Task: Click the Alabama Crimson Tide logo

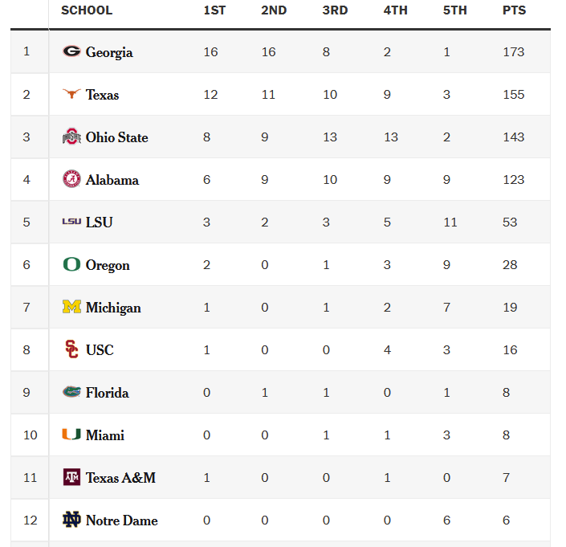Action: 71,179
